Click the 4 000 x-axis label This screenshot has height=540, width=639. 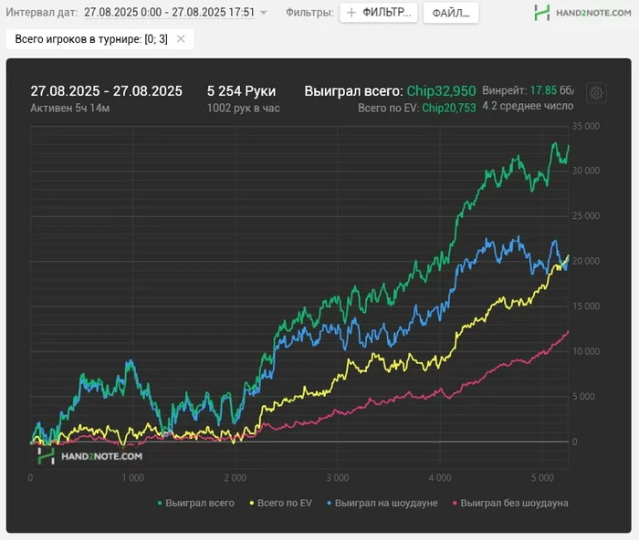click(x=440, y=478)
